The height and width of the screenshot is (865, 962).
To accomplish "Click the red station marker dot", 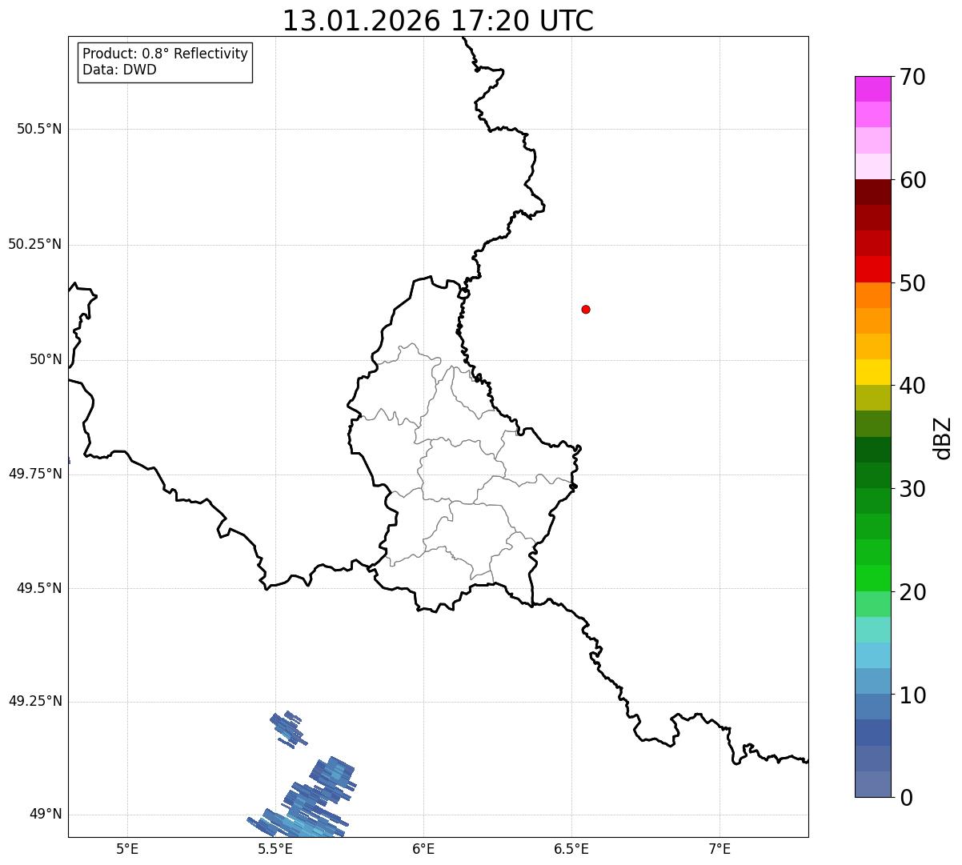I will (x=586, y=309).
